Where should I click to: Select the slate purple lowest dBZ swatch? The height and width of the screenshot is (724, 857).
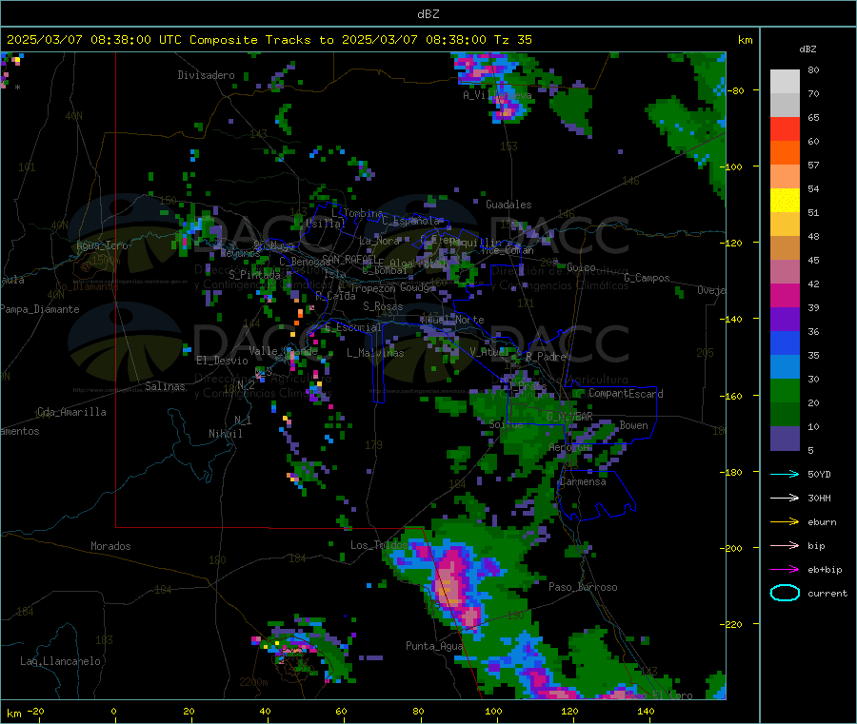click(x=785, y=439)
